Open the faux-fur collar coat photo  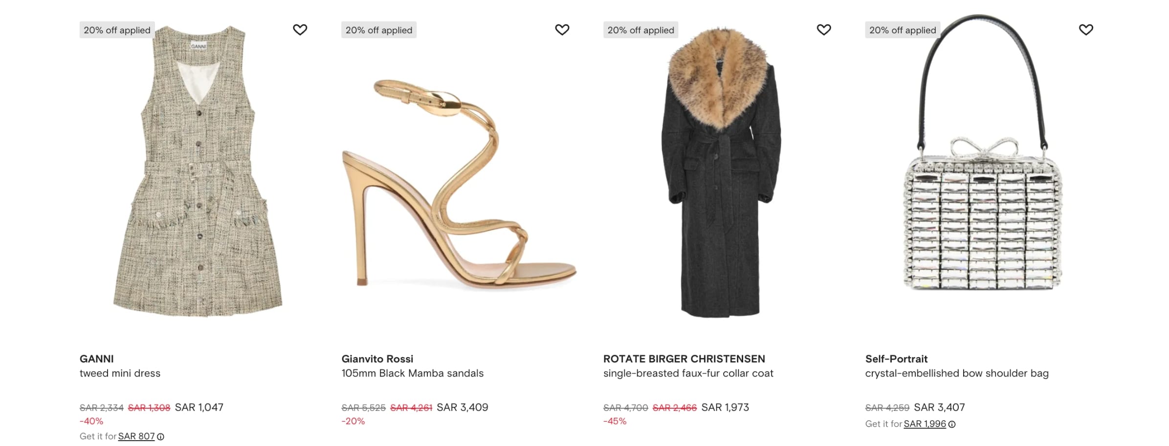pos(721,171)
